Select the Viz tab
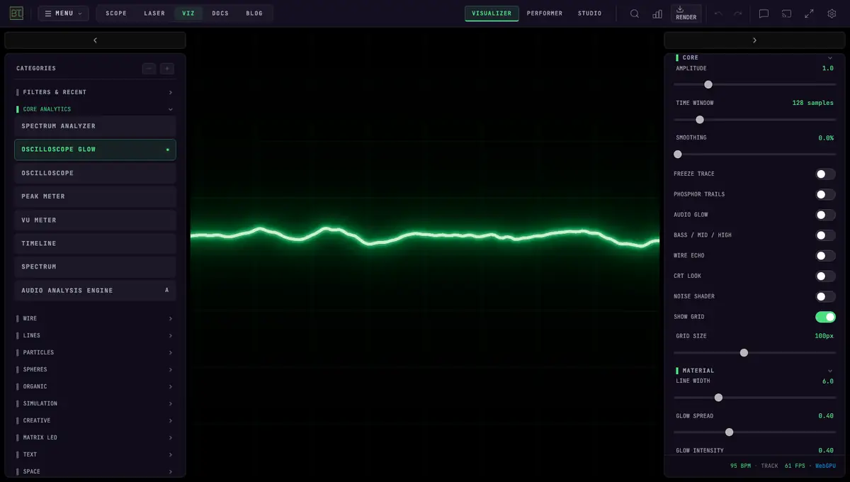The height and width of the screenshot is (482, 850). 188,13
